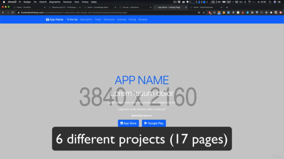Open the Fil menu
The width and height of the screenshot is (284, 159).
point(20,2)
